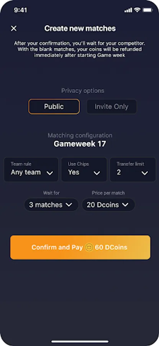
Task: Click the chevron next to 20 Dcoins
Action: (125, 205)
